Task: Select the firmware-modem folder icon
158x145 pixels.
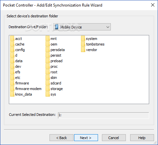Action: pyautogui.click(x=12, y=89)
